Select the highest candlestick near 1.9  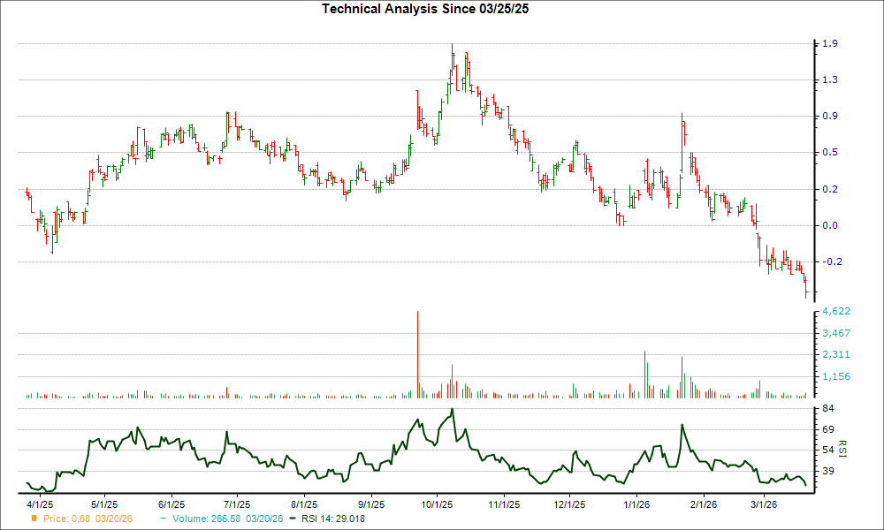coord(453,53)
